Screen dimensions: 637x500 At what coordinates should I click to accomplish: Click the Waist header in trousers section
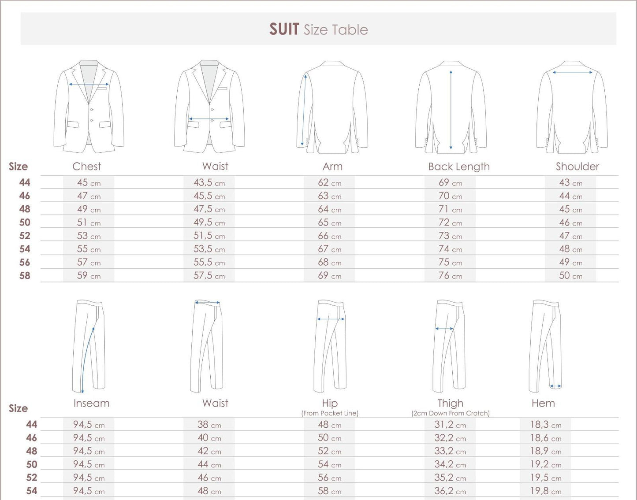click(x=216, y=403)
